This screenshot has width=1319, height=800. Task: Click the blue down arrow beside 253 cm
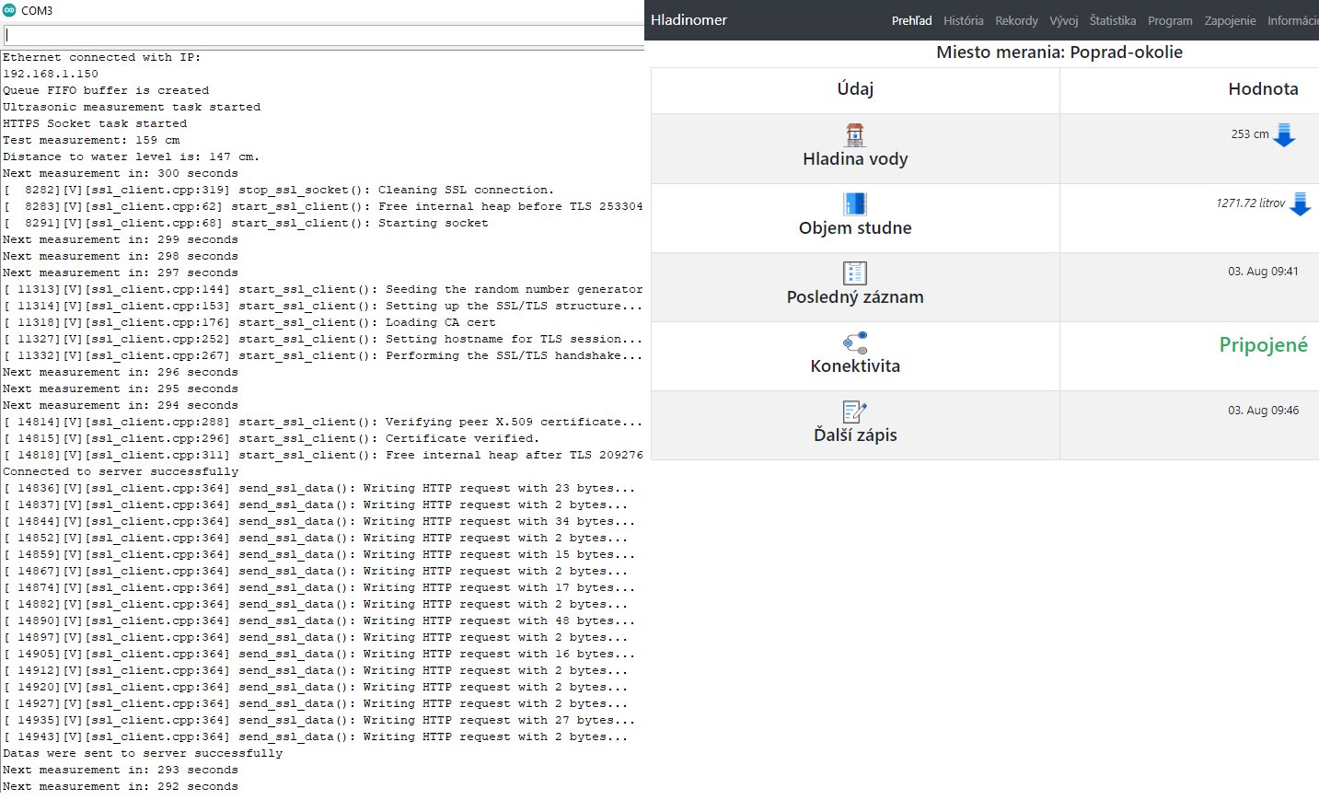point(1284,135)
